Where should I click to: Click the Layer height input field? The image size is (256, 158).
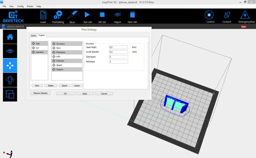119,47
